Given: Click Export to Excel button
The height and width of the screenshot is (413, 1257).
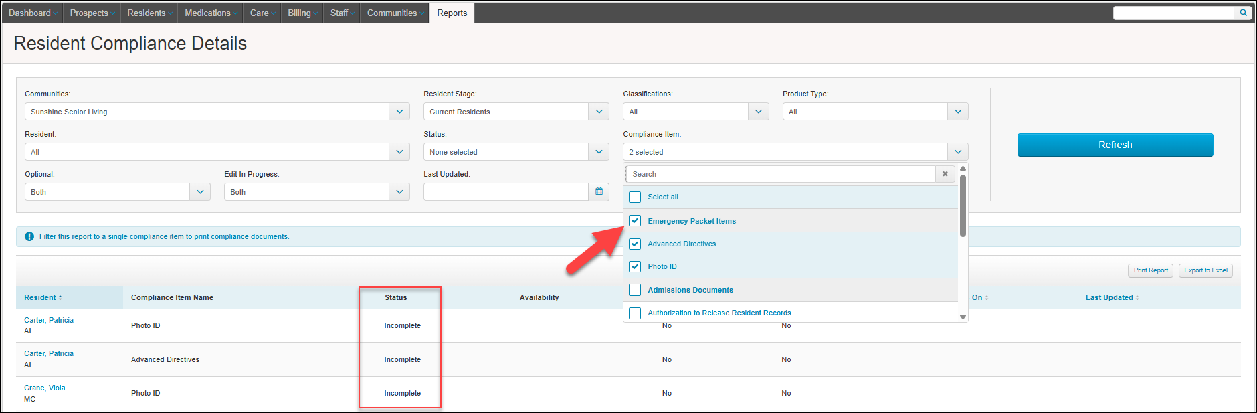Looking at the screenshot, I should [x=1205, y=270].
